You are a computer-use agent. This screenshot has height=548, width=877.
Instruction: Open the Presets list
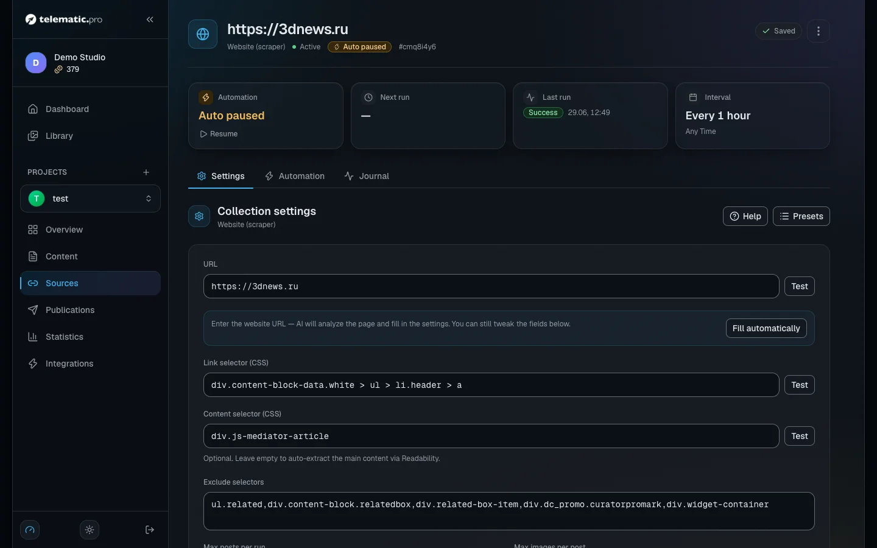(x=801, y=216)
